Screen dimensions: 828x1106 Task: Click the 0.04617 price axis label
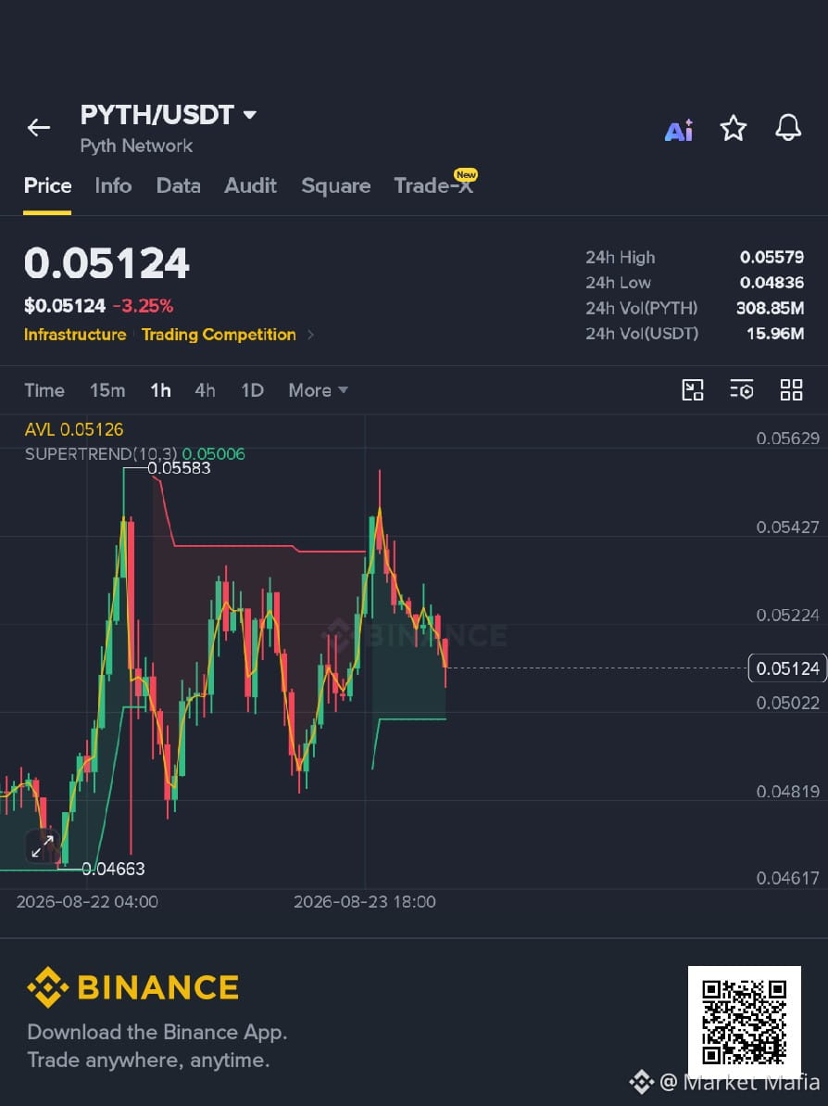788,878
